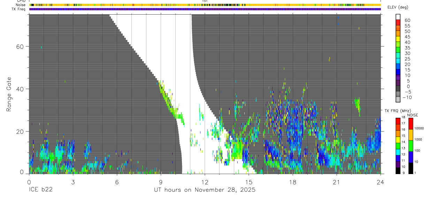
Task: Click the 'Noise' row label at top
Action: [21, 5]
